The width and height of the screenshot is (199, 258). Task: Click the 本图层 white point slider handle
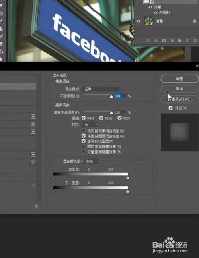point(127,178)
